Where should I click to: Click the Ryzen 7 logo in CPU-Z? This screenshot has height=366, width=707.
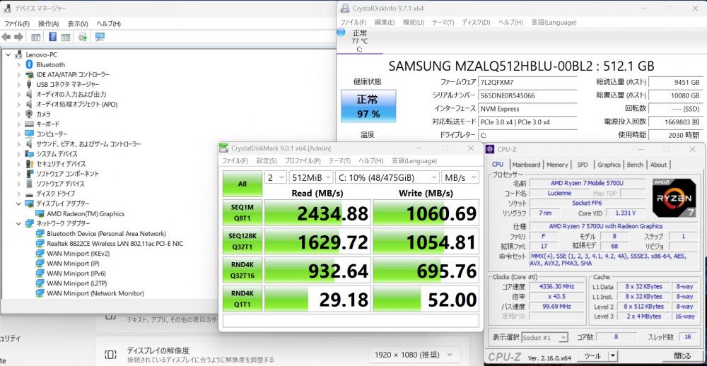pyautogui.click(x=674, y=199)
